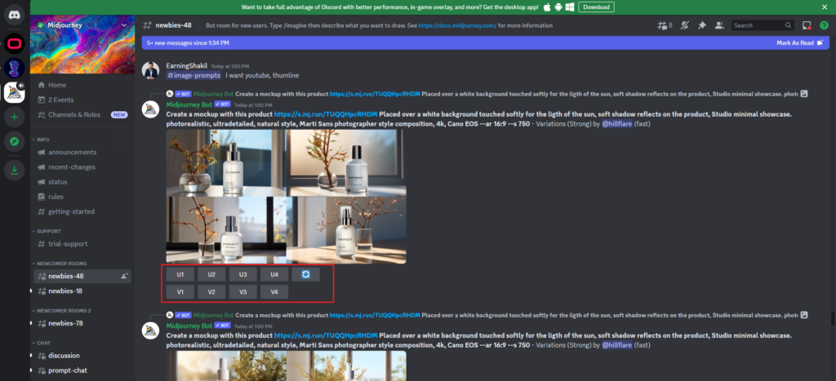Create variations of image four with V4
836x381 pixels.
274,291
